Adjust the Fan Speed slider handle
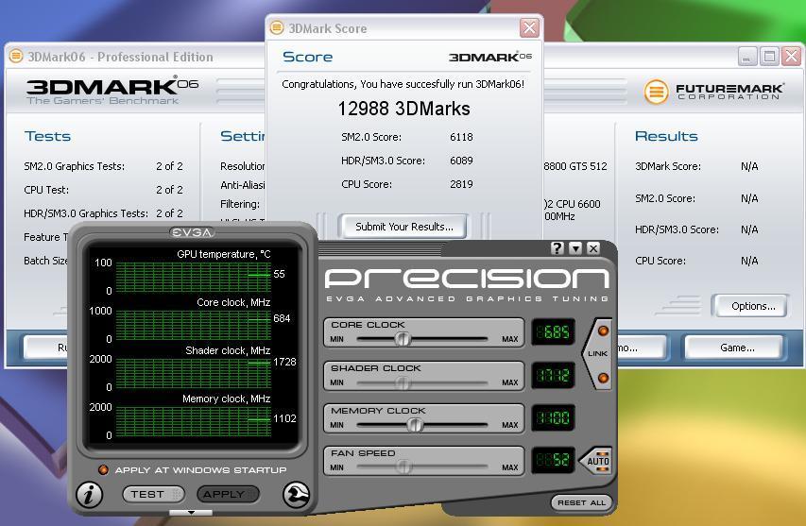Viewport: 806px width, 526px height. tap(403, 467)
